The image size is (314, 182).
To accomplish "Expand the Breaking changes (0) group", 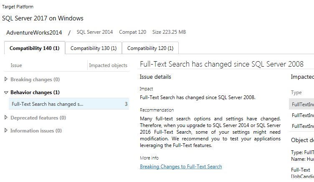I will [x=6, y=79].
